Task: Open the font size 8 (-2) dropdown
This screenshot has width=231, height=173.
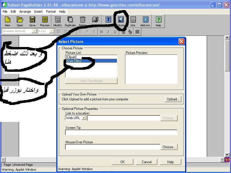Action: (52, 31)
